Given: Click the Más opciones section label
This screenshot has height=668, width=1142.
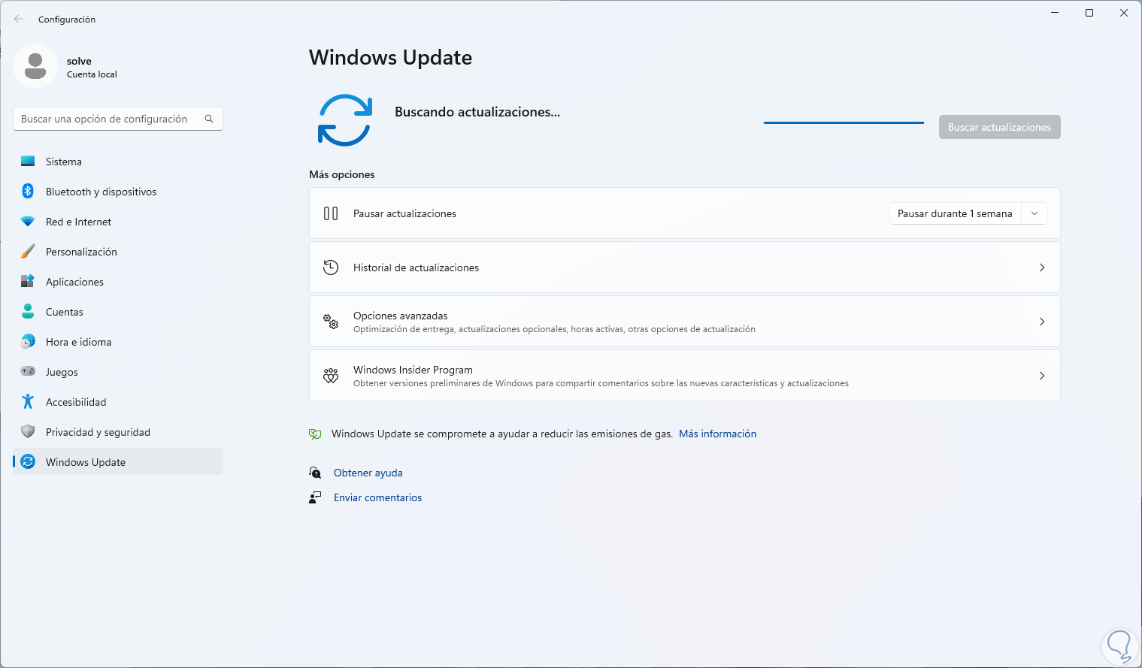Looking at the screenshot, I should [x=342, y=174].
